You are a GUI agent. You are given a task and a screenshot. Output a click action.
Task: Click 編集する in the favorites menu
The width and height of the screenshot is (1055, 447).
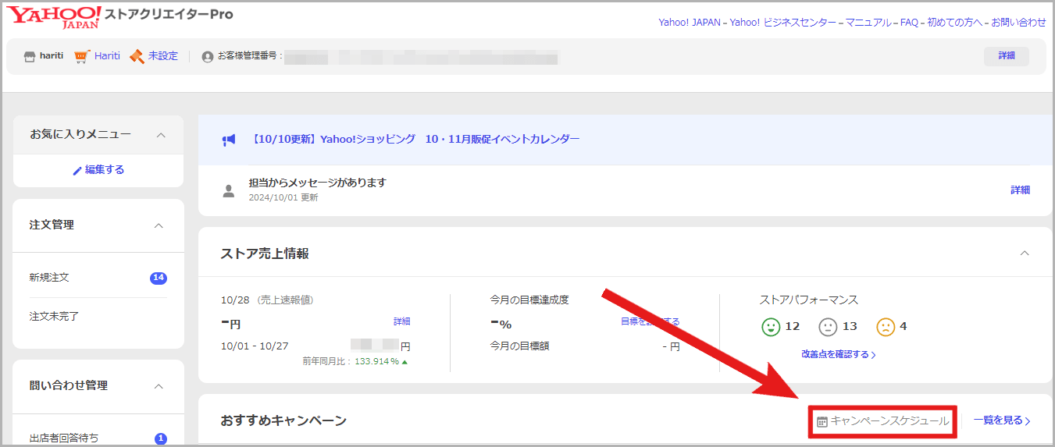[105, 170]
